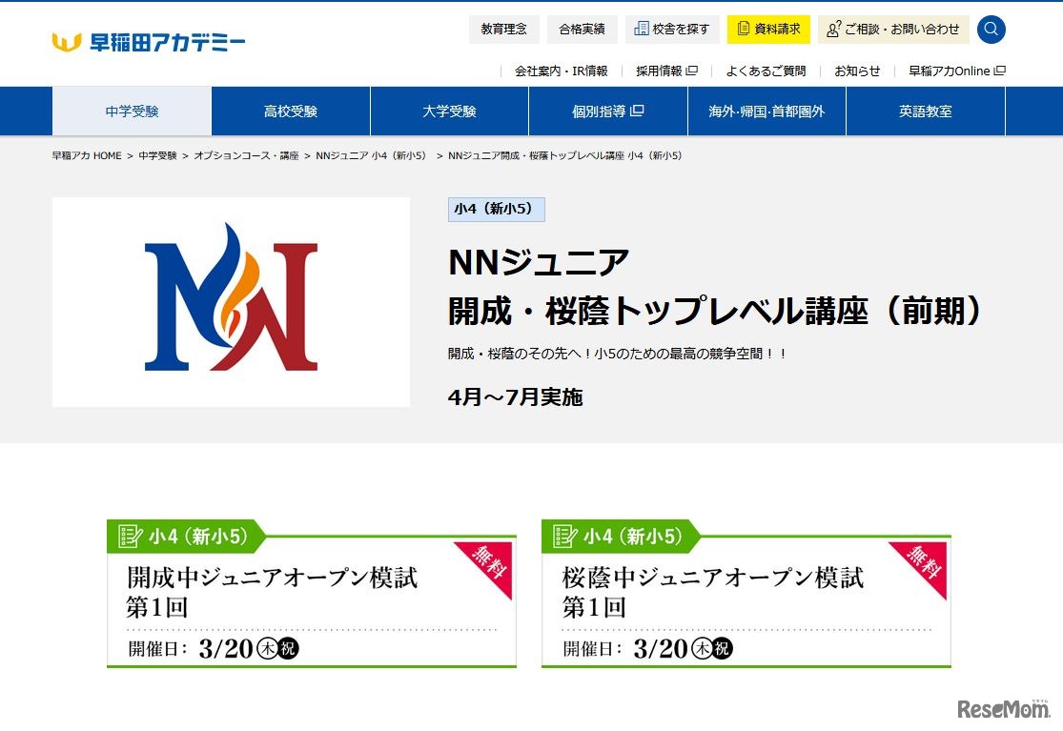Select 英語教室 from the navigation menu
Screen dimensions: 1063x731
pos(925,111)
